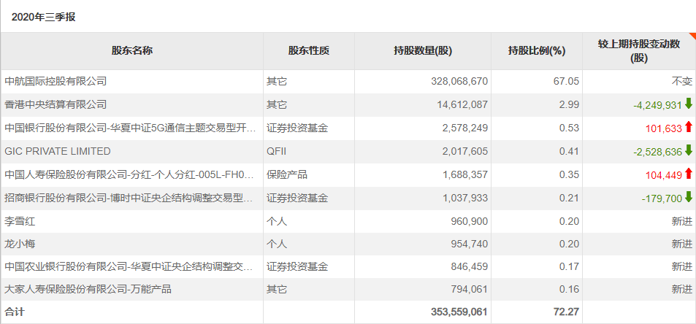The width and height of the screenshot is (696, 324).
Task: Click the share count 2,017,605
Action: 464,151
